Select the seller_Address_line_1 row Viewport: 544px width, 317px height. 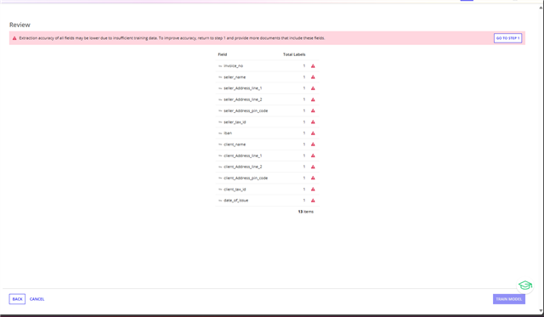tap(267, 88)
